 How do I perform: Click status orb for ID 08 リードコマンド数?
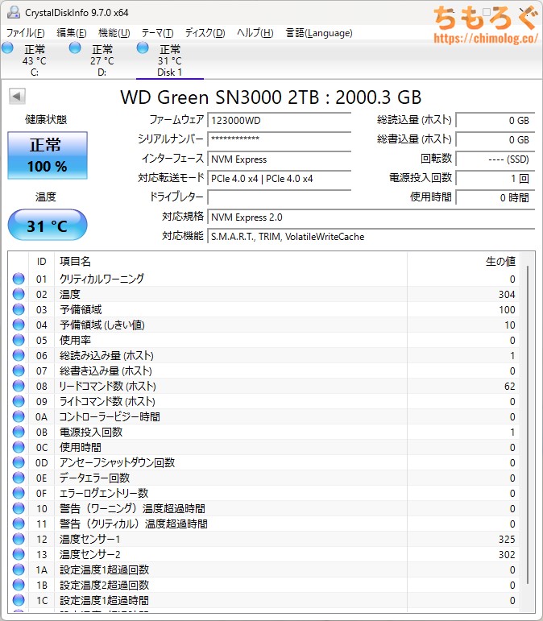click(19, 386)
